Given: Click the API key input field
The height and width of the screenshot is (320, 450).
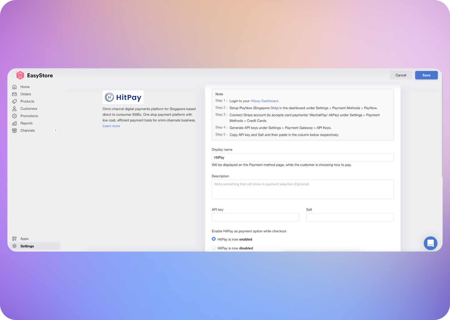Looking at the screenshot, I should tap(256, 217).
